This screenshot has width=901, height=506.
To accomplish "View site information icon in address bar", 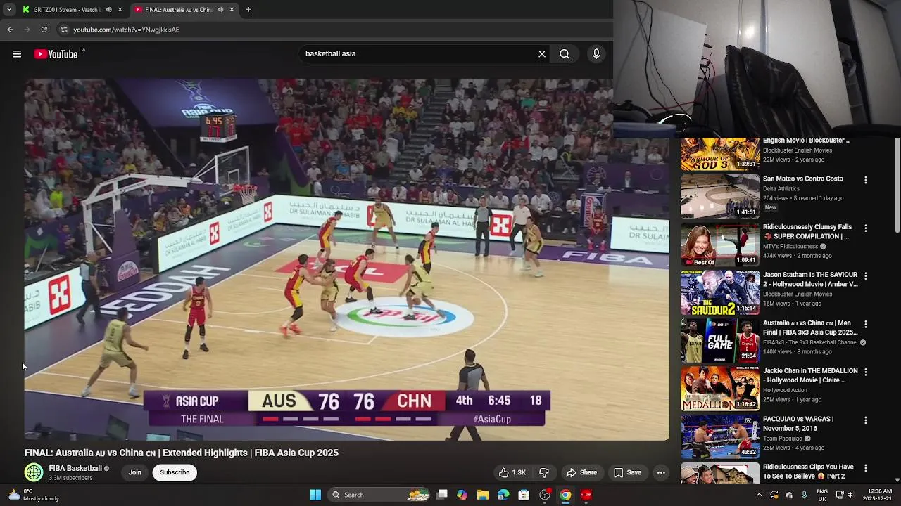I will 64,30.
